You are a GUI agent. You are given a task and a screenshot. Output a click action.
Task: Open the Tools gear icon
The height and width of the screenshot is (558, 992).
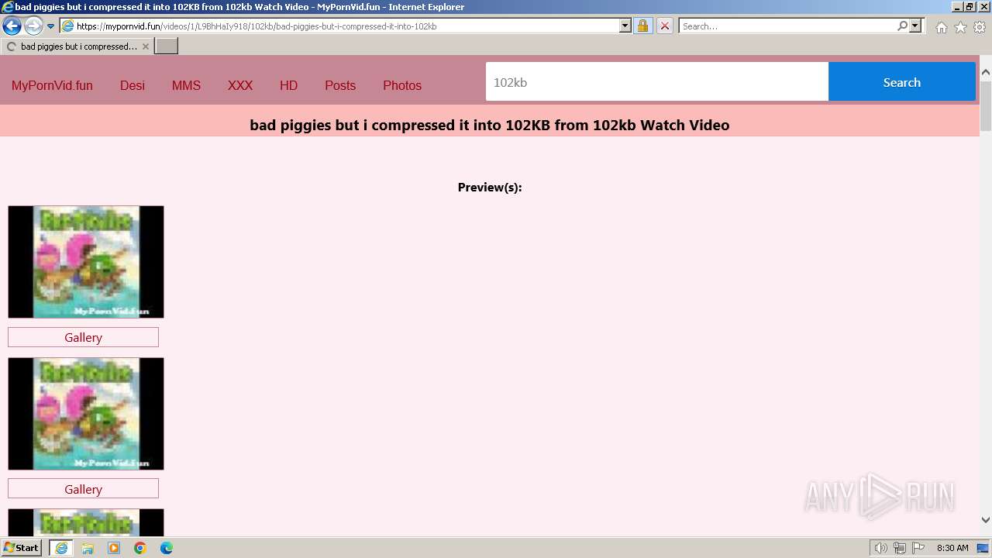980,27
